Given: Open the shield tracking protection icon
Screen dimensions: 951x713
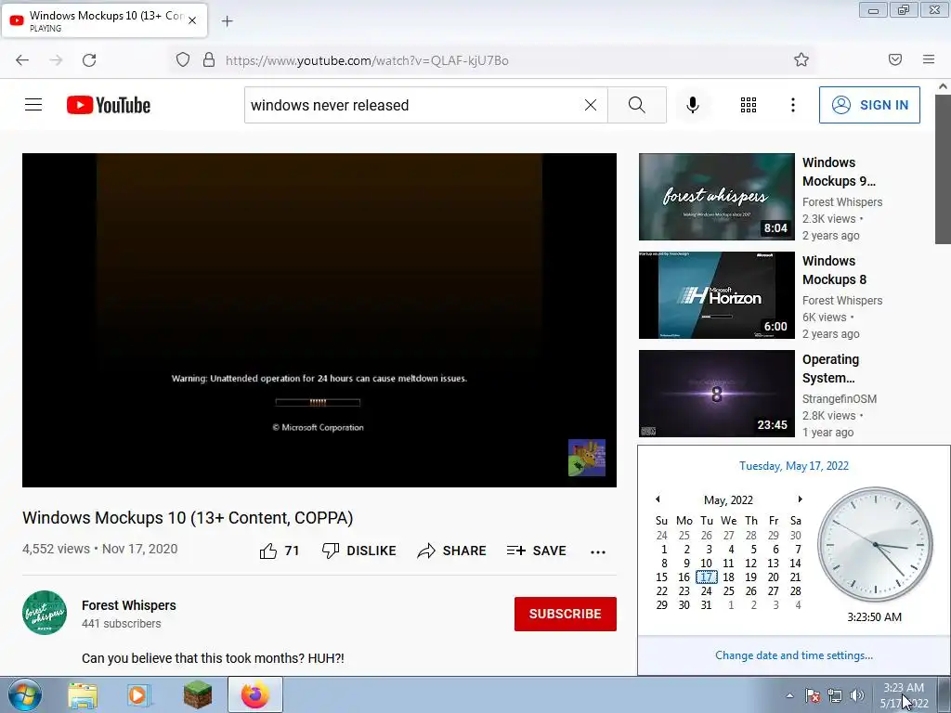Looking at the screenshot, I should (183, 59).
